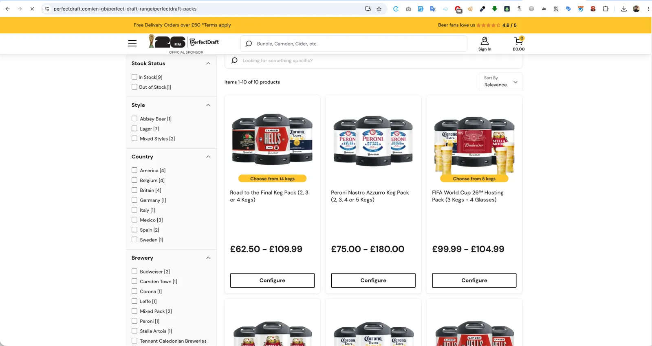Open the QR code extension icon

pyautogui.click(x=556, y=9)
